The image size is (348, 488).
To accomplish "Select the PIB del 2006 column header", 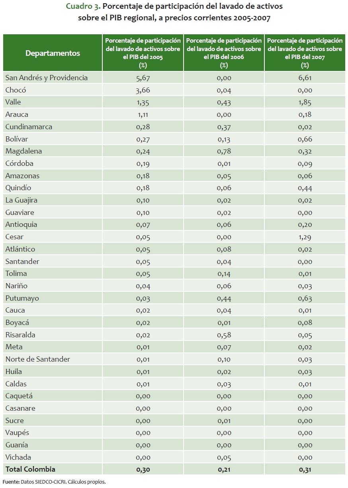I will [224, 53].
